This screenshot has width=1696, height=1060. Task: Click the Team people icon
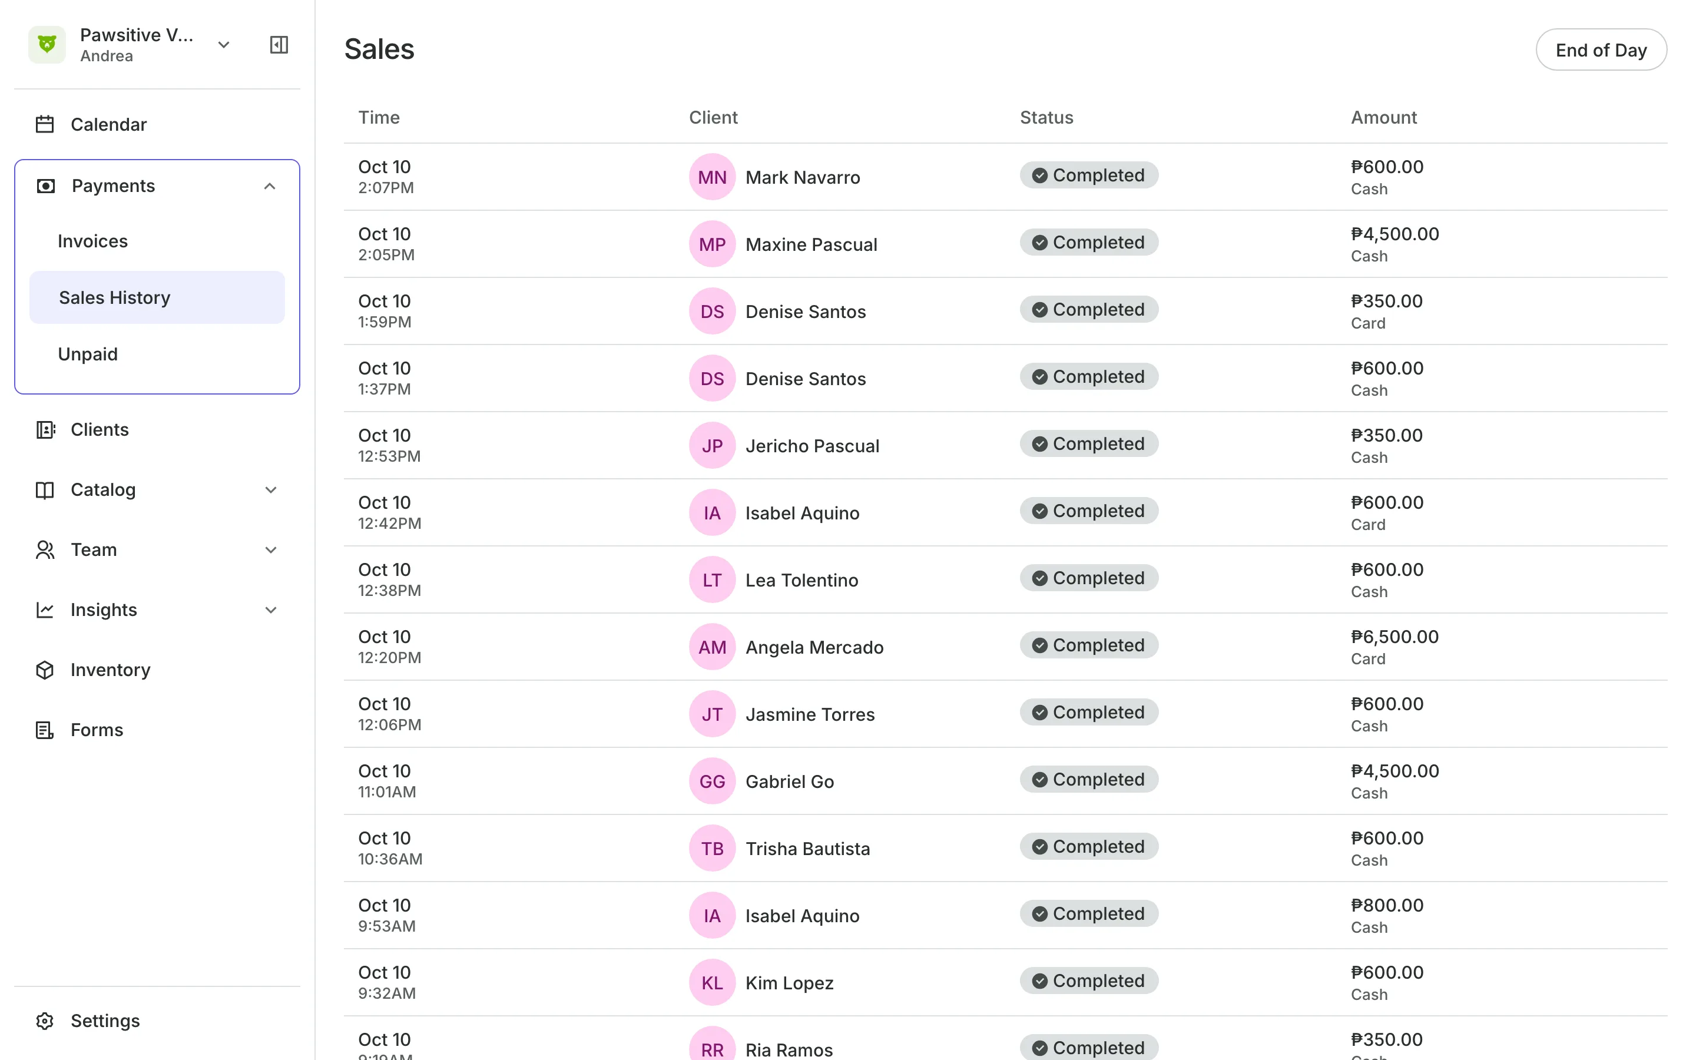(x=45, y=549)
